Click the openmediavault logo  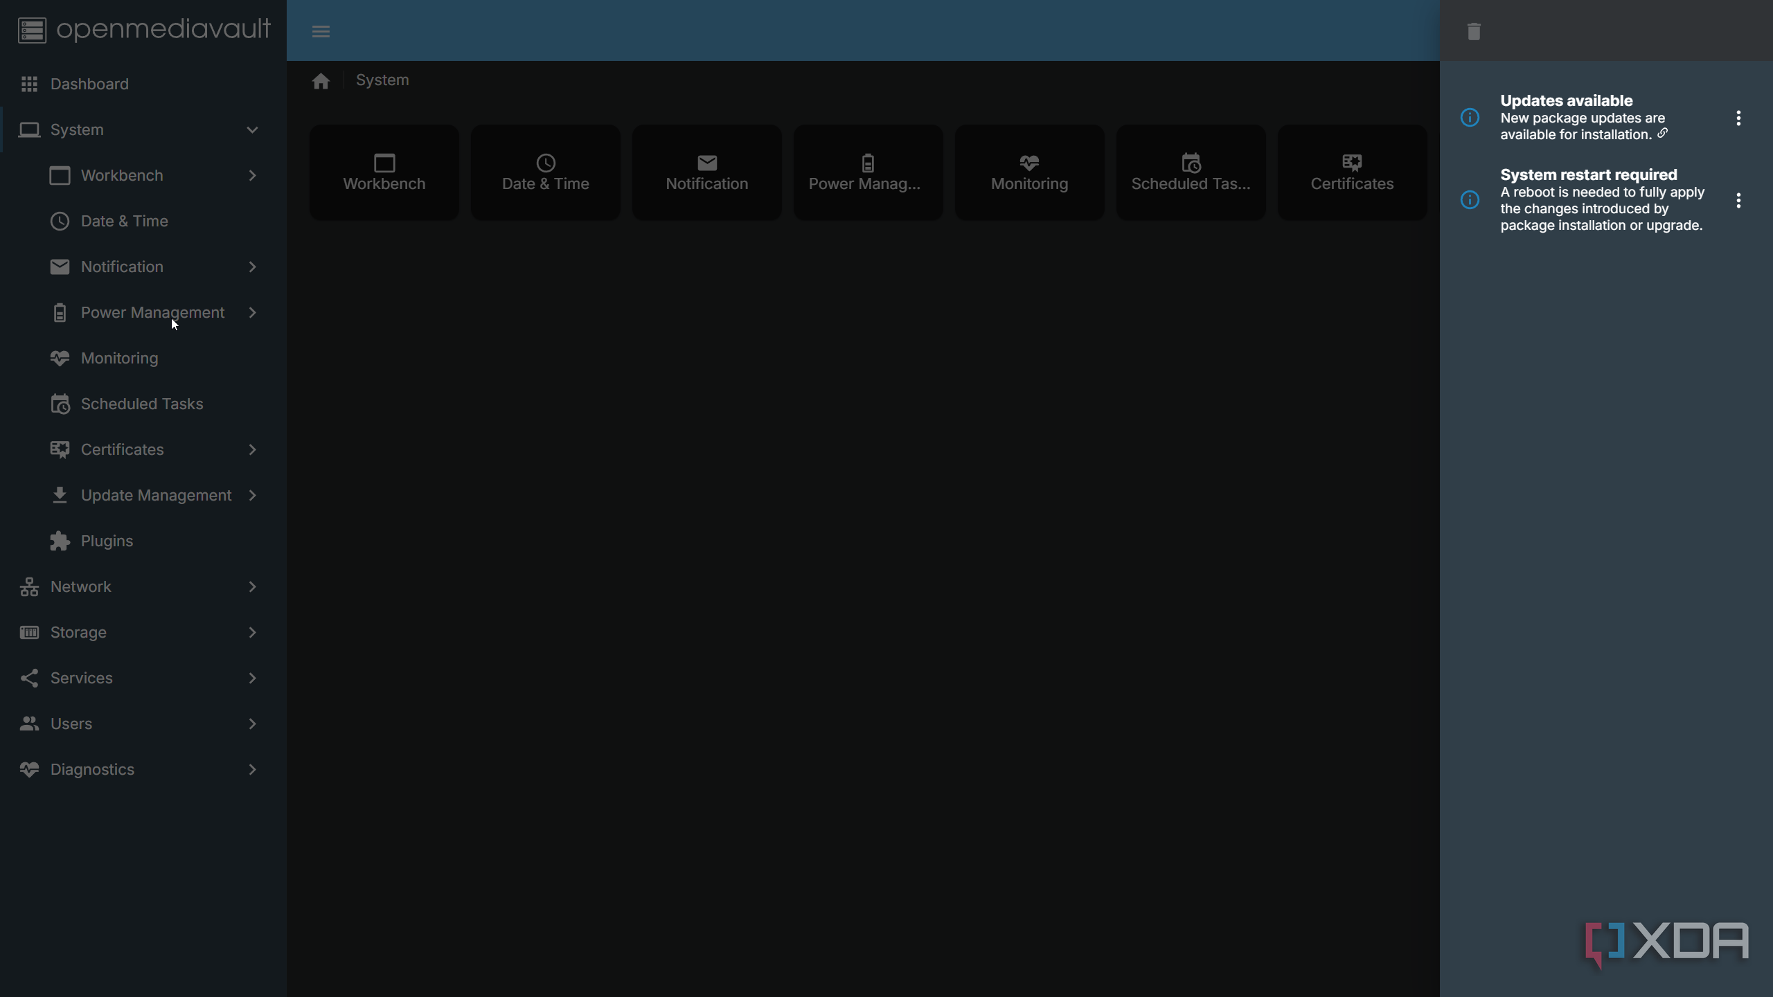[x=144, y=30]
